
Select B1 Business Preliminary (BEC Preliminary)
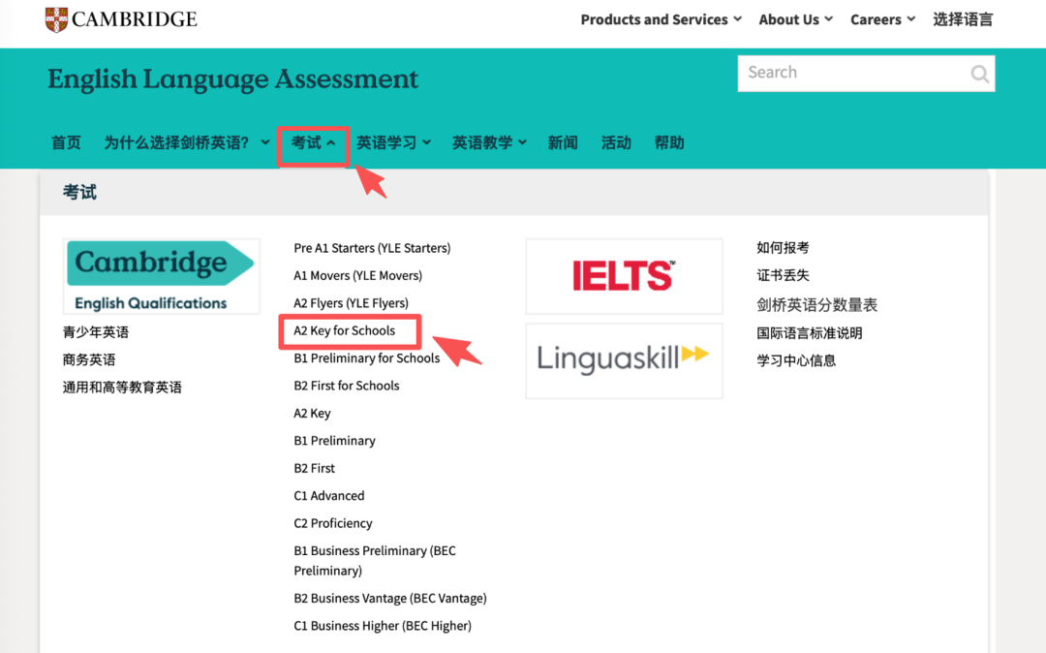375,560
